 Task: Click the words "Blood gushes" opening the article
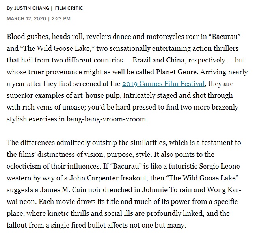tap(28, 37)
